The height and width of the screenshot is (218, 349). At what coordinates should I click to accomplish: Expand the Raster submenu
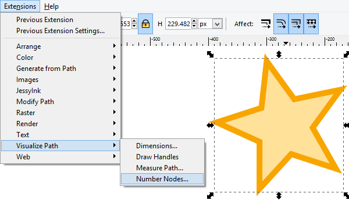coord(60,113)
